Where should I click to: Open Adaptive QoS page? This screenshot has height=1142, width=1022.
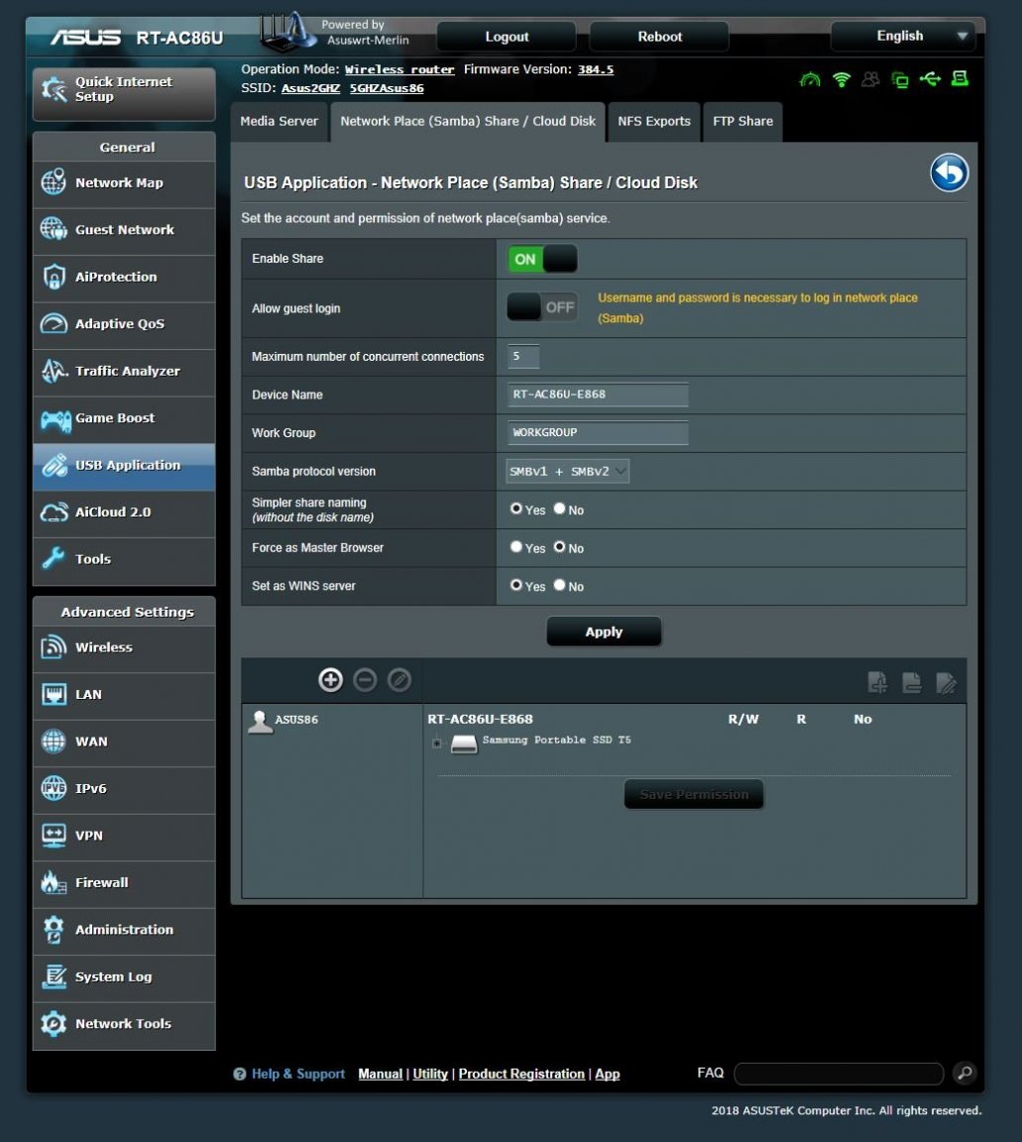(x=124, y=324)
